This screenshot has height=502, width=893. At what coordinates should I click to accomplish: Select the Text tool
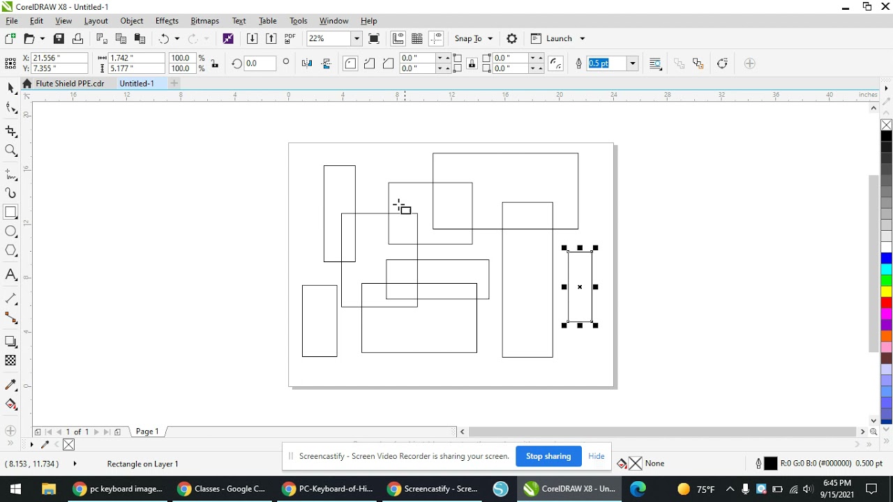click(10, 275)
